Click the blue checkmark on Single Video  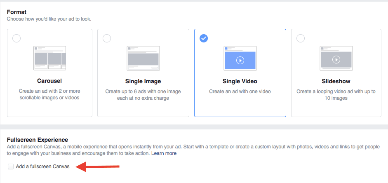click(204, 38)
